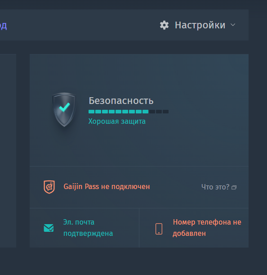Image resolution: width=267 pixels, height=275 pixels.
Task: Open the Что это? help link
Action: 215,187
